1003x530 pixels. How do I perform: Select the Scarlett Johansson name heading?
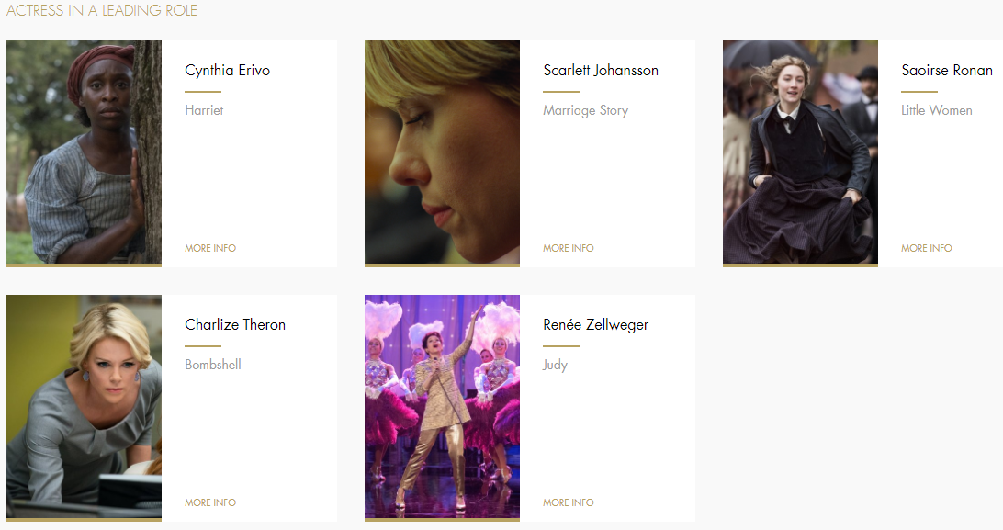pyautogui.click(x=601, y=71)
